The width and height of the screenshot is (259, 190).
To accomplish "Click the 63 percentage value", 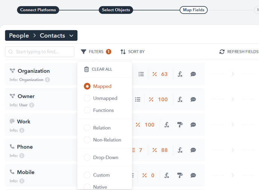I will click(165, 74).
